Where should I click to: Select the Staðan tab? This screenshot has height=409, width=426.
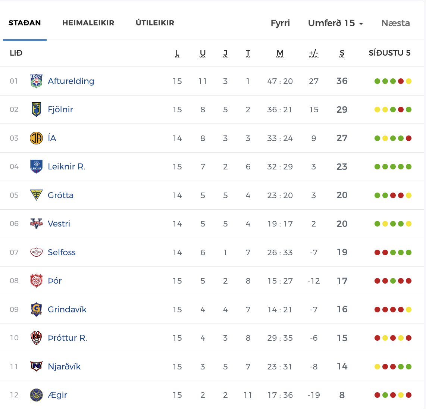click(25, 23)
